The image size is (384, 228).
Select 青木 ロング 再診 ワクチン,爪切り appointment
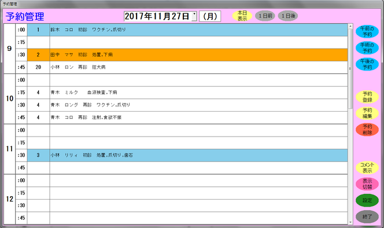198,105
